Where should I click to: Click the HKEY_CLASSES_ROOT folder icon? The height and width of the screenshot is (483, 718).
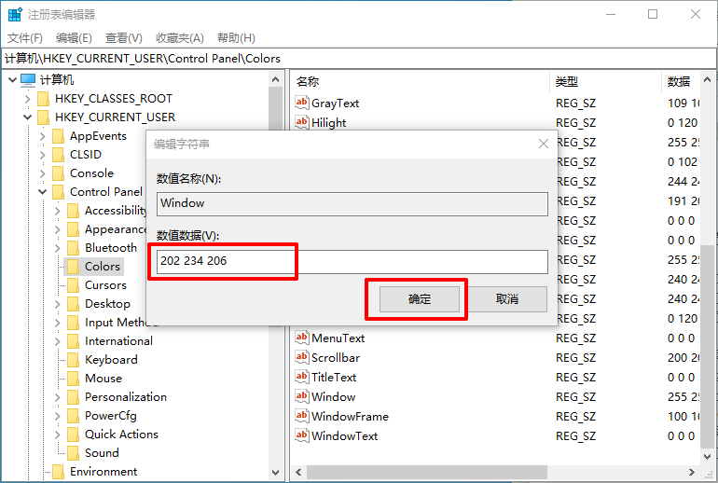point(43,99)
